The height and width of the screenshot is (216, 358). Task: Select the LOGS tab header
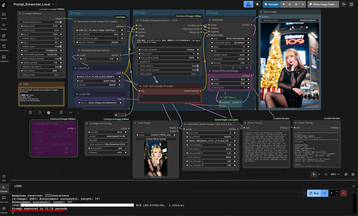coord(18,186)
